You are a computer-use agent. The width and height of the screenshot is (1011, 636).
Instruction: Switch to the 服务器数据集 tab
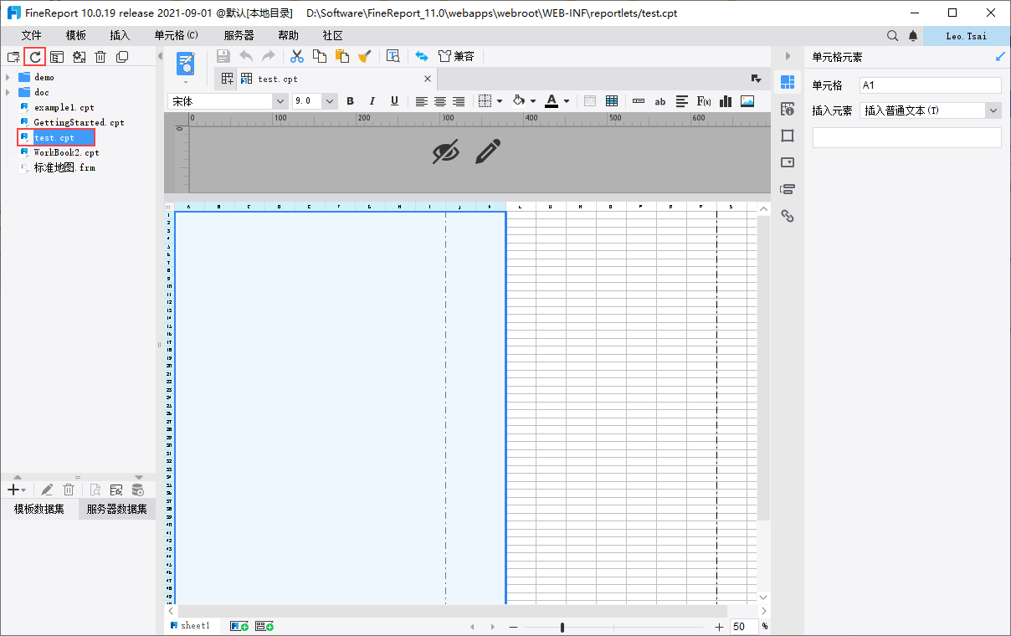pos(116,510)
